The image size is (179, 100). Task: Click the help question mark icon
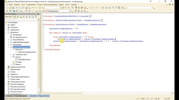(85, 8)
